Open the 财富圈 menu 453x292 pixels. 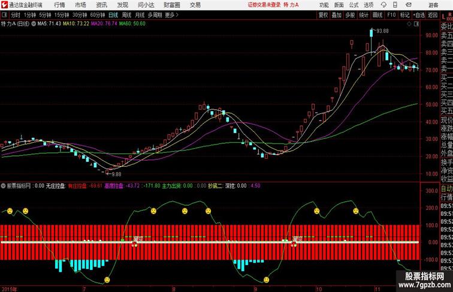171,5
